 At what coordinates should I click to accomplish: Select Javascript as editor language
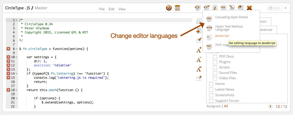[222, 36]
